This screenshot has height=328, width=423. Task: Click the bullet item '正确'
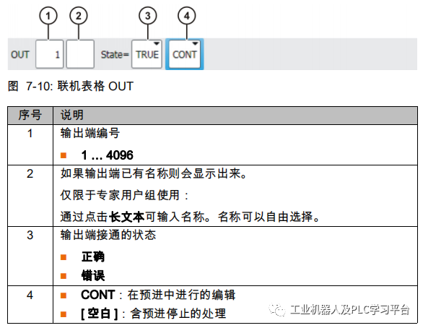93,256
